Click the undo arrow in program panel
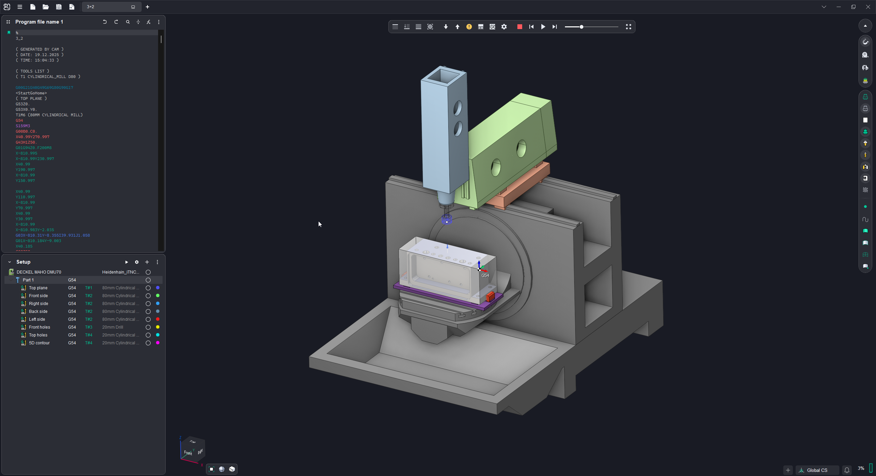Viewport: 876px width, 476px height. pos(105,22)
